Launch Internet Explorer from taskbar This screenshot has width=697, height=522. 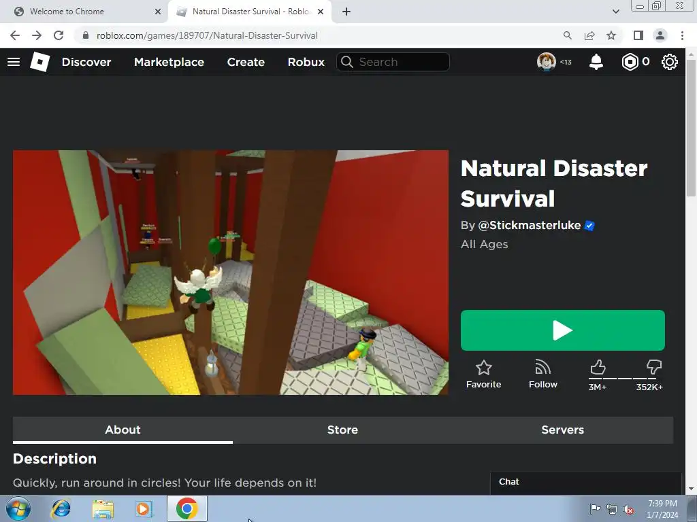61,508
